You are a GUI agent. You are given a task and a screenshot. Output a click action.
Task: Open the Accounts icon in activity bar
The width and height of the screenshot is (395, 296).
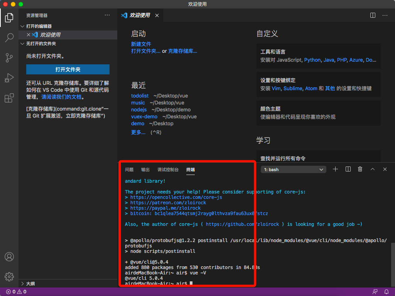pyautogui.click(x=9, y=257)
